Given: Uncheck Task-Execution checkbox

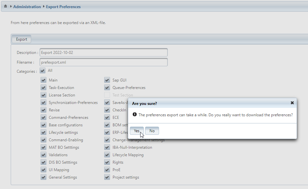Looking at the screenshot, I should pyautogui.click(x=43, y=88).
